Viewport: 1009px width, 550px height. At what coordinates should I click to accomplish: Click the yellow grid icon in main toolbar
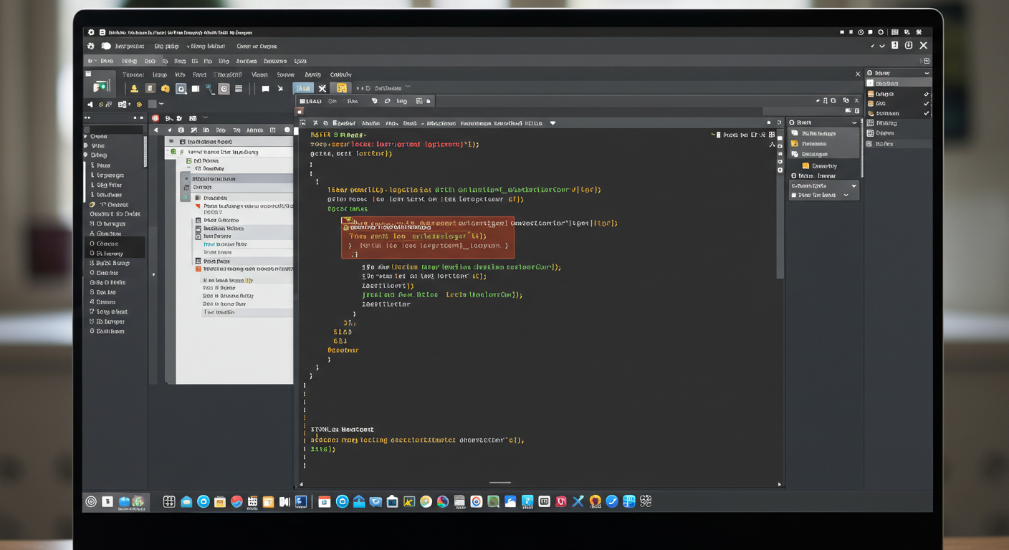pos(342,88)
